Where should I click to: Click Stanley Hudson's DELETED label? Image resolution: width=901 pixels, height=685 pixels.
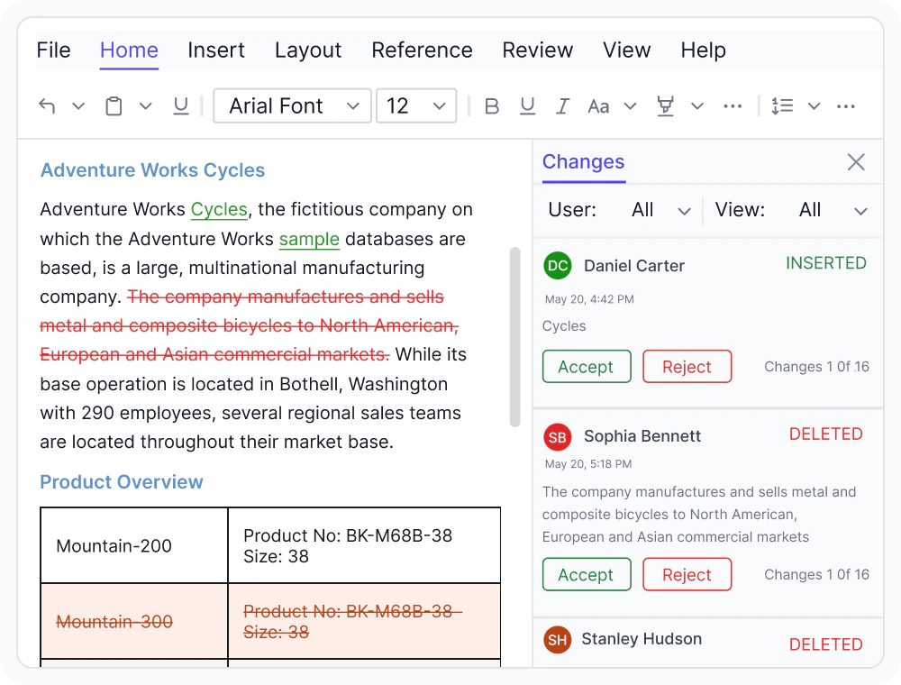click(x=825, y=644)
